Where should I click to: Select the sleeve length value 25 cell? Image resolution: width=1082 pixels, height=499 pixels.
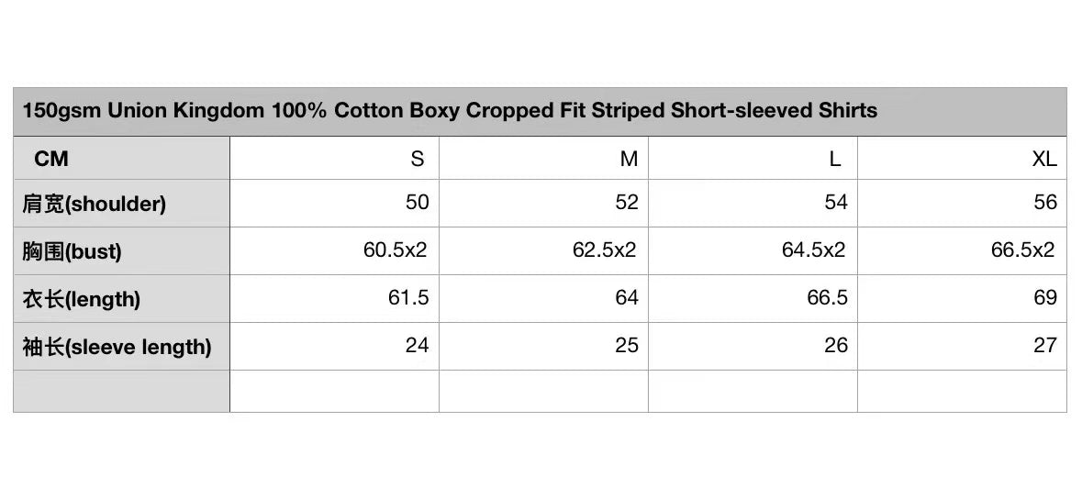pos(544,346)
